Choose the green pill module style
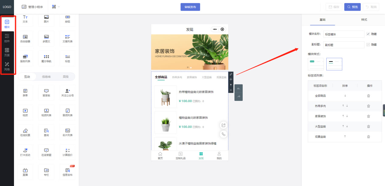The width and height of the screenshot is (385, 186). (x=316, y=64)
